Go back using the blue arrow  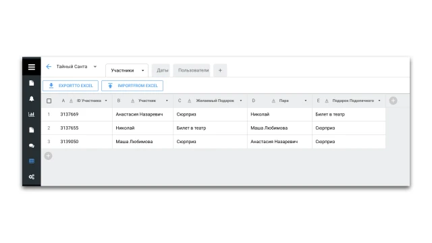click(49, 66)
